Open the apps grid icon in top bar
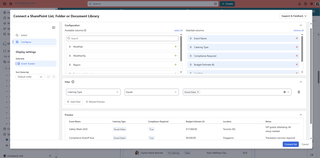 click(x=11, y=4)
